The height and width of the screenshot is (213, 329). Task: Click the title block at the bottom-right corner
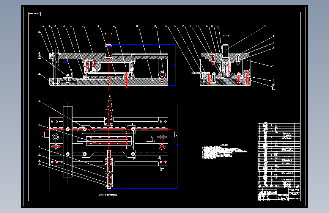[x=279, y=194]
